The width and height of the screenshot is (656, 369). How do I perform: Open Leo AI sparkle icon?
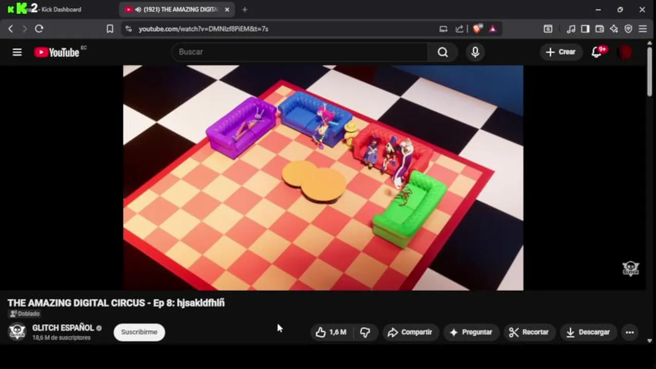click(614, 29)
